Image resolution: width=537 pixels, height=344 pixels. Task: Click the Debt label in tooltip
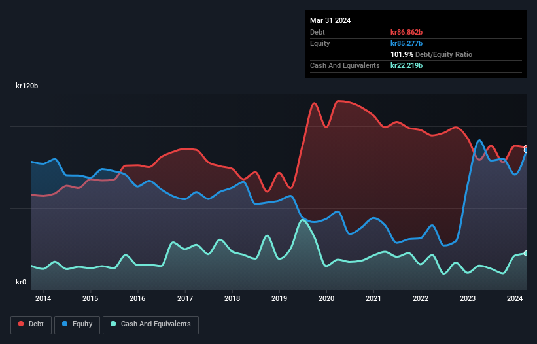click(x=317, y=32)
